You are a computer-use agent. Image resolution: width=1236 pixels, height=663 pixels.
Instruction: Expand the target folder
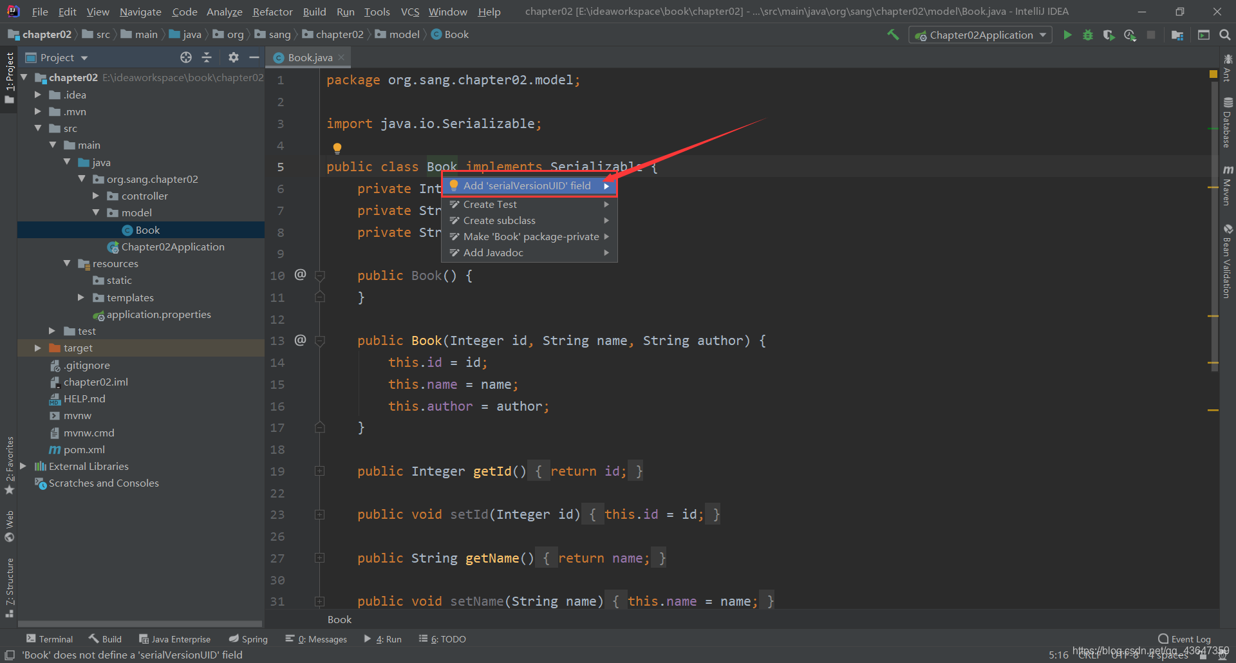pyautogui.click(x=38, y=348)
